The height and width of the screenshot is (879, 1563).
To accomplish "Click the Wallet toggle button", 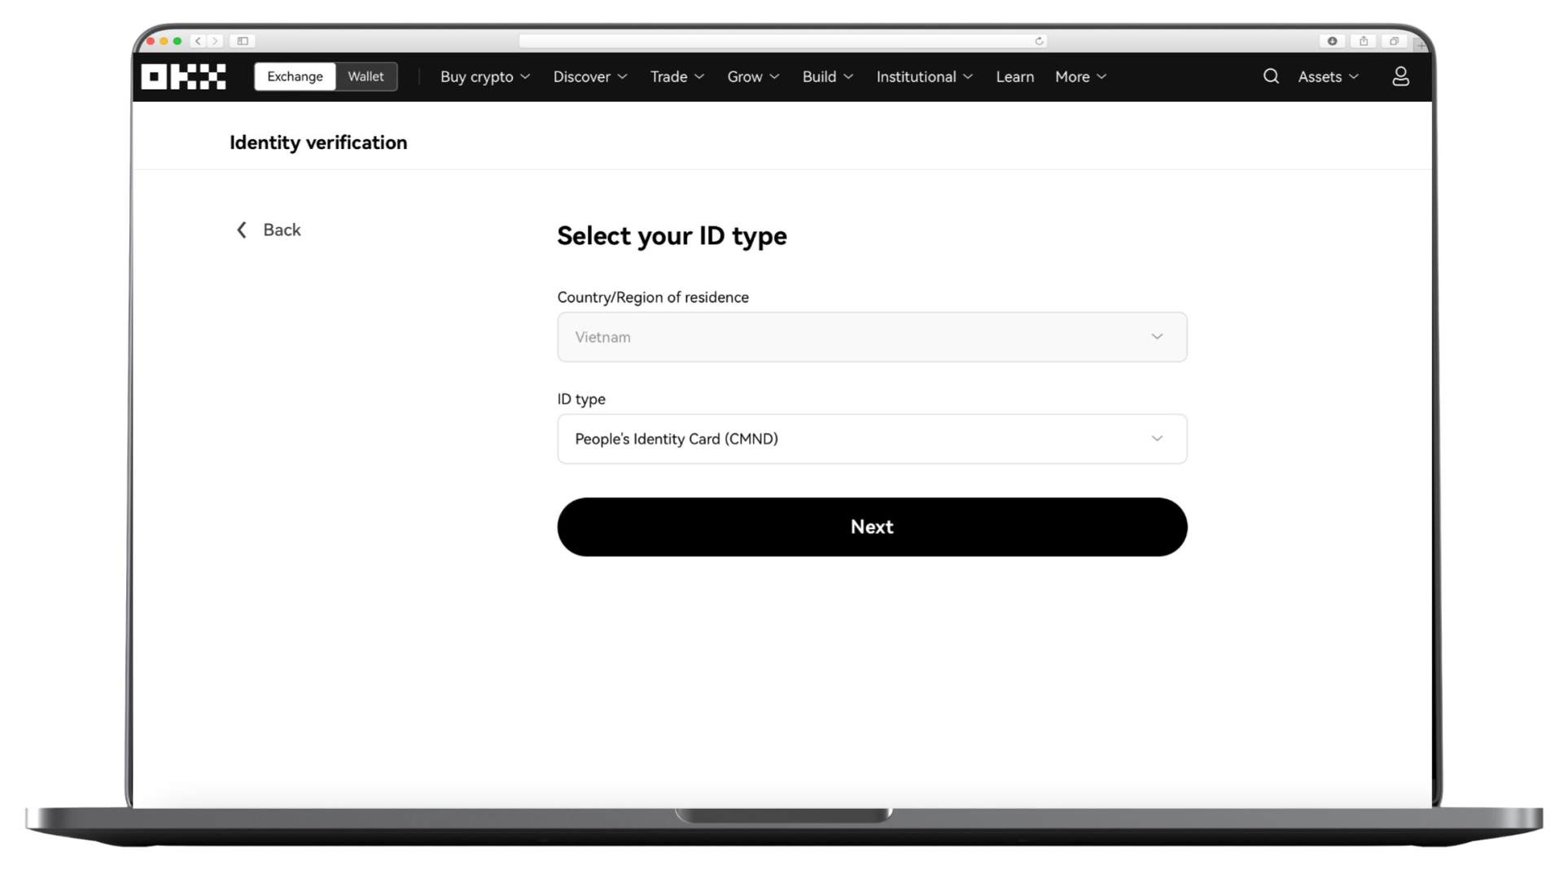I will click(x=365, y=77).
